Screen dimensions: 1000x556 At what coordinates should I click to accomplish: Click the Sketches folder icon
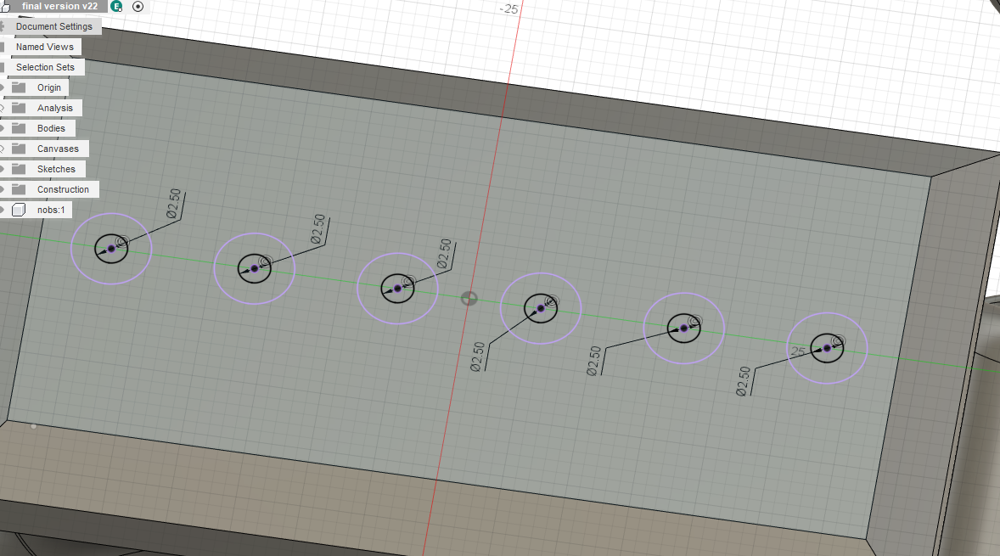[20, 169]
